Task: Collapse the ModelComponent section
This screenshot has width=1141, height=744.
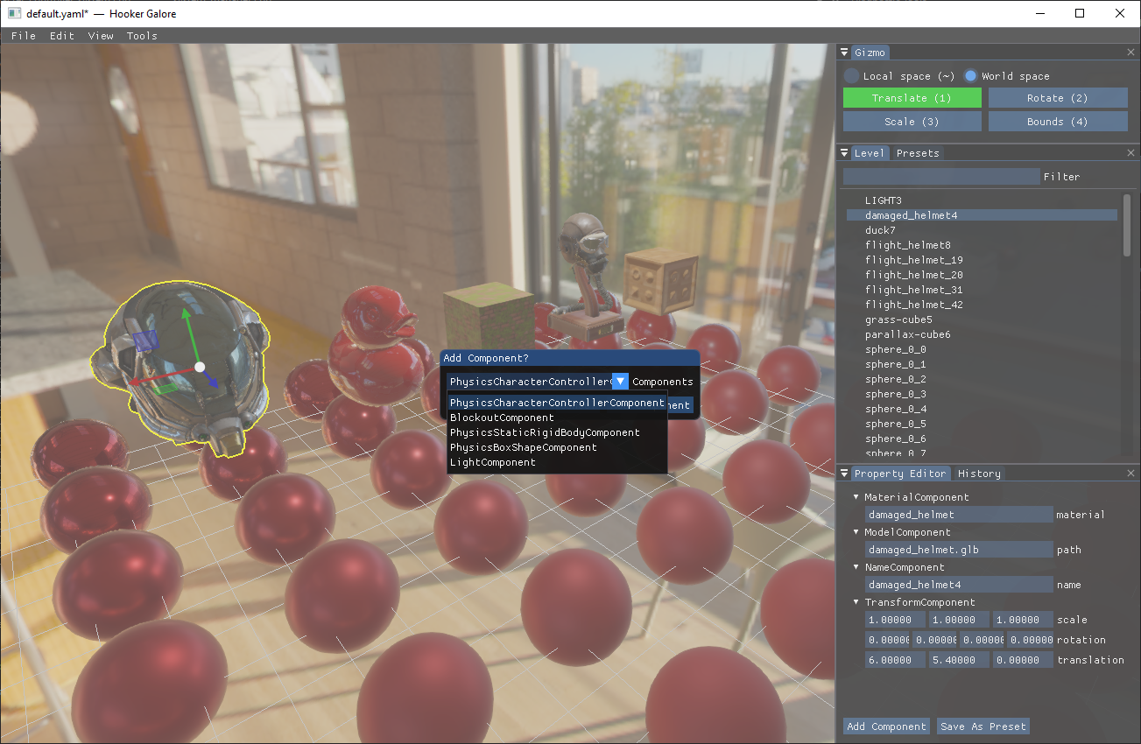Action: click(856, 532)
